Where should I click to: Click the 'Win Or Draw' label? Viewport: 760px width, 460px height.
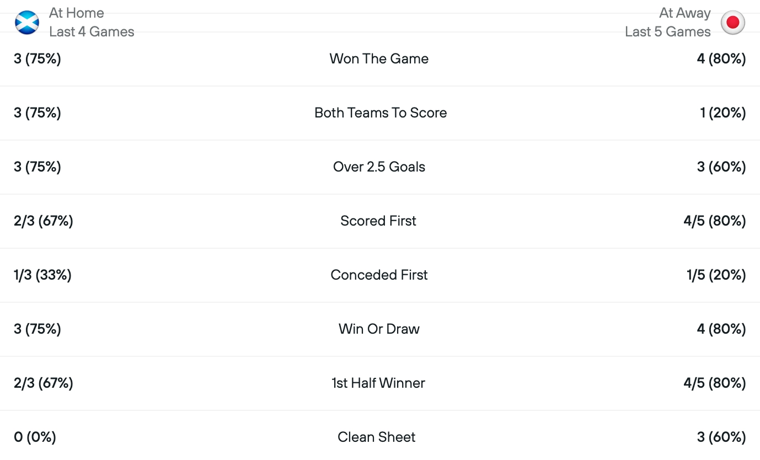379,329
